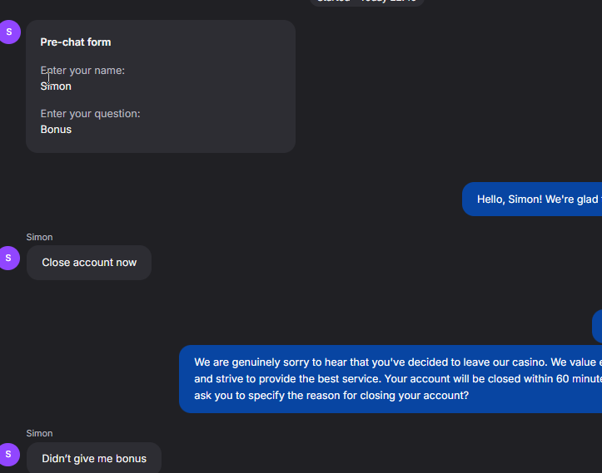Select the "Pre-chat form" heading
Viewport: 602px width, 473px height.
click(x=76, y=42)
